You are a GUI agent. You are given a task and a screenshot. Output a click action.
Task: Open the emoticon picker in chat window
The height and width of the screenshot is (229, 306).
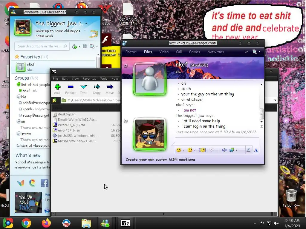click(x=179, y=150)
